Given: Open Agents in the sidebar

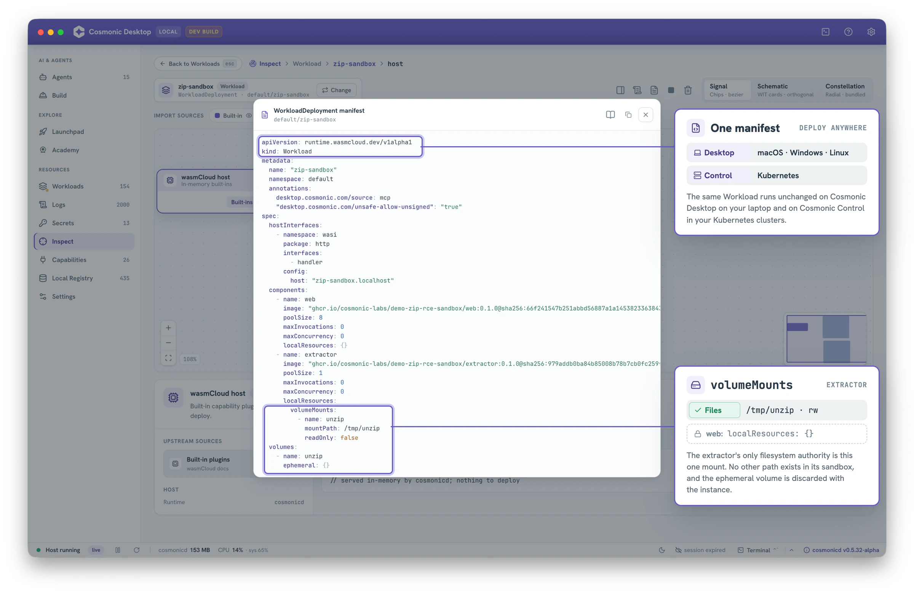Looking at the screenshot, I should tap(84, 77).
